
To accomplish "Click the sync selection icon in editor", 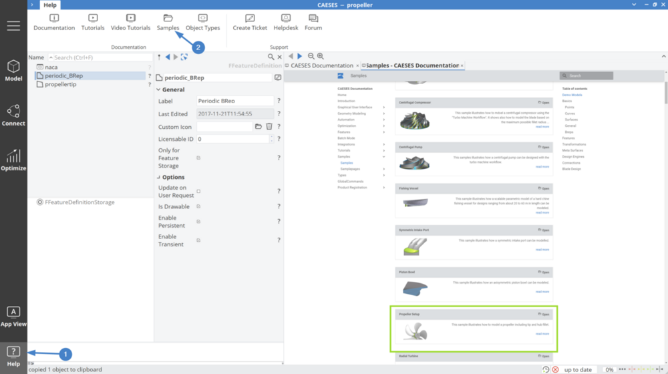I will [184, 57].
